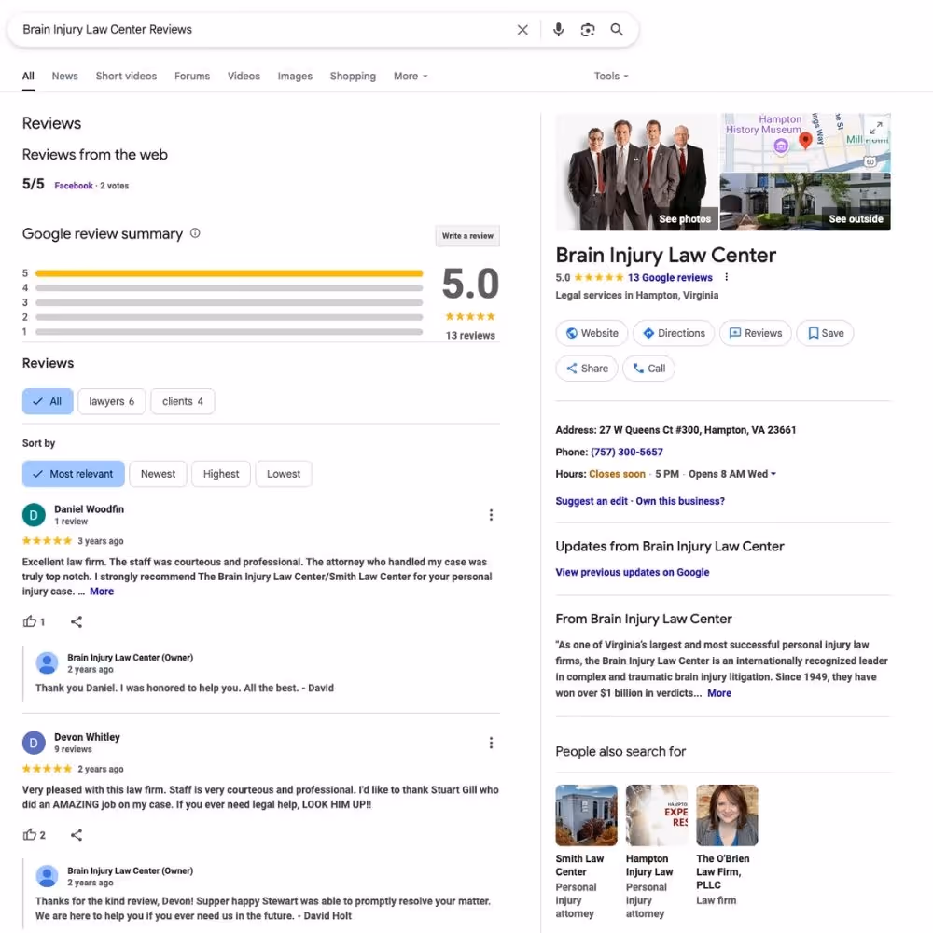The height and width of the screenshot is (933, 933).
Task: Click the Write a review button
Action: 467,236
